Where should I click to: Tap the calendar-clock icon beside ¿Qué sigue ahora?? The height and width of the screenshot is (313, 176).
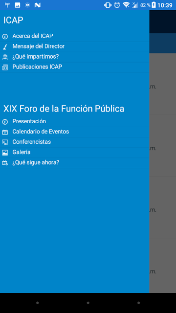click(x=5, y=163)
